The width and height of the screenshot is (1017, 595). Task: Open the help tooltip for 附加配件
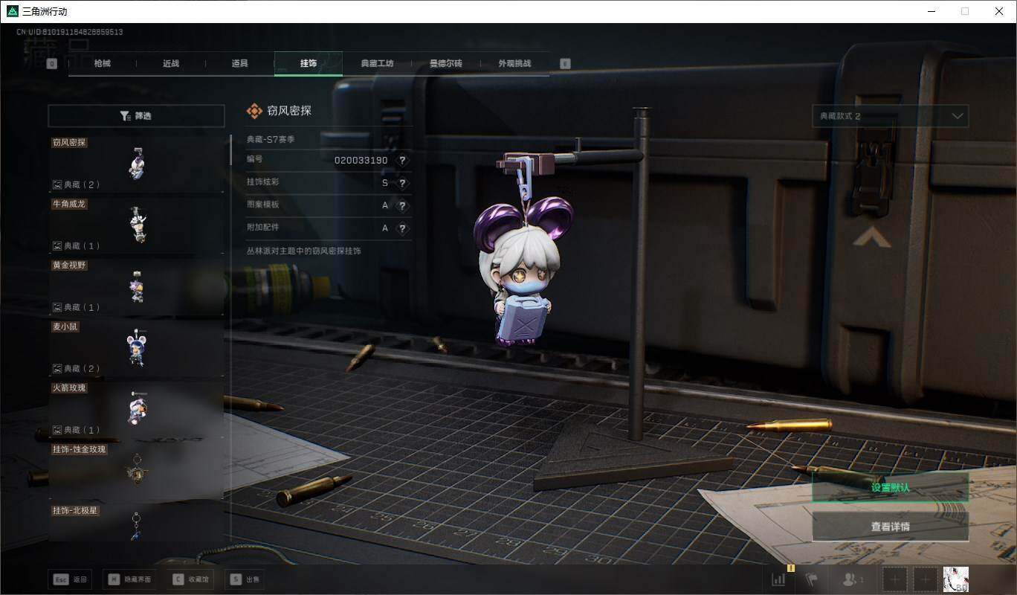click(402, 228)
